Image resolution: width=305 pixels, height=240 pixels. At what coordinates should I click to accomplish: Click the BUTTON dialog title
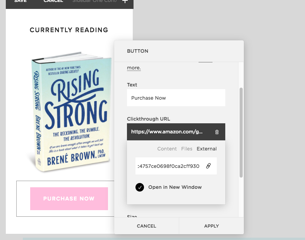click(x=137, y=51)
